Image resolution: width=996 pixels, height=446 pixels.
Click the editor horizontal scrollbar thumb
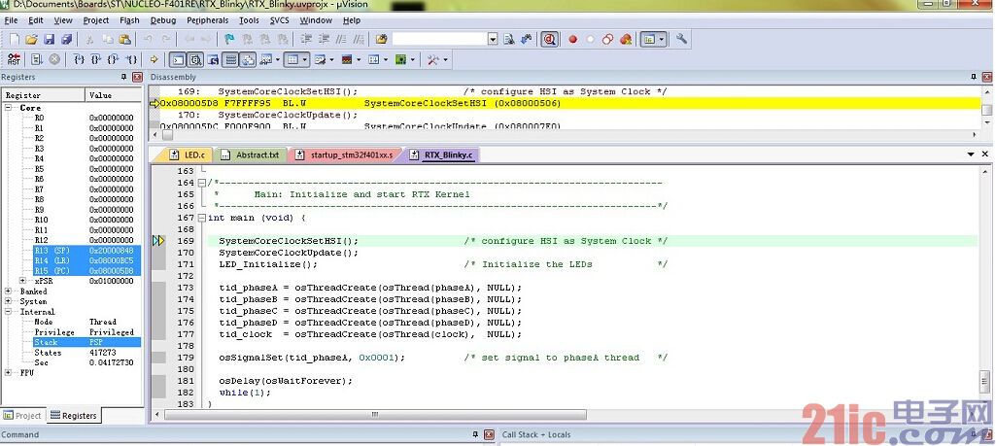point(375,414)
